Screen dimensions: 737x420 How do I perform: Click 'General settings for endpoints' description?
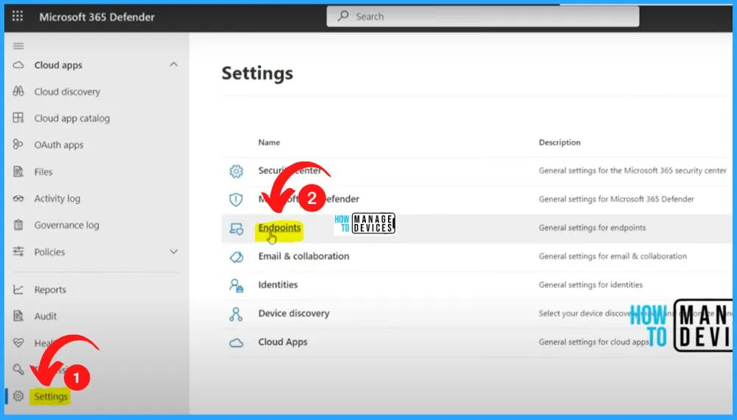tap(592, 228)
